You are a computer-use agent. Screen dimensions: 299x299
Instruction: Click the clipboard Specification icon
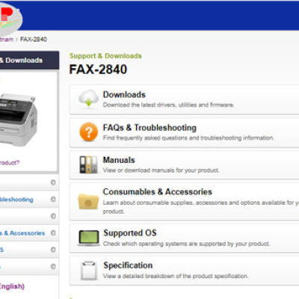coord(89,271)
